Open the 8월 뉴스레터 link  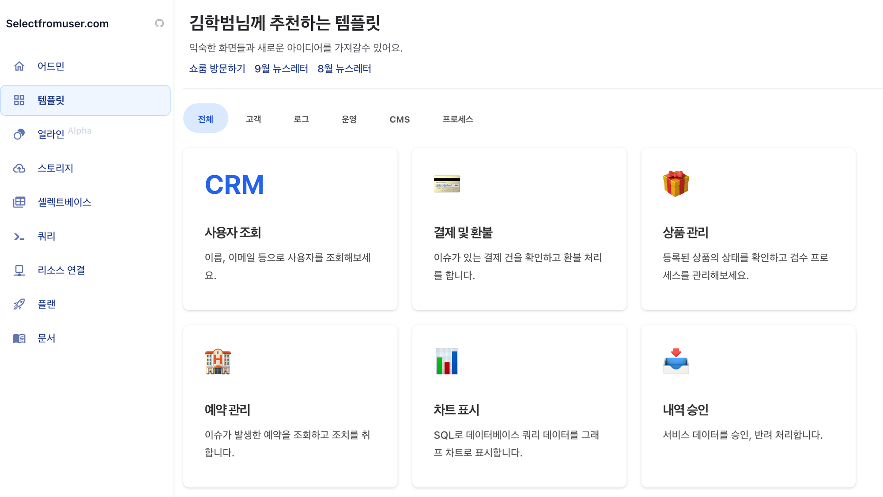pyautogui.click(x=344, y=68)
